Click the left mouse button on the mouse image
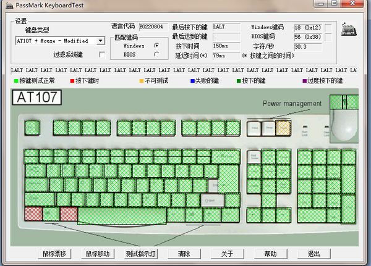The width and height of the screenshot is (371, 266). [x=336, y=102]
